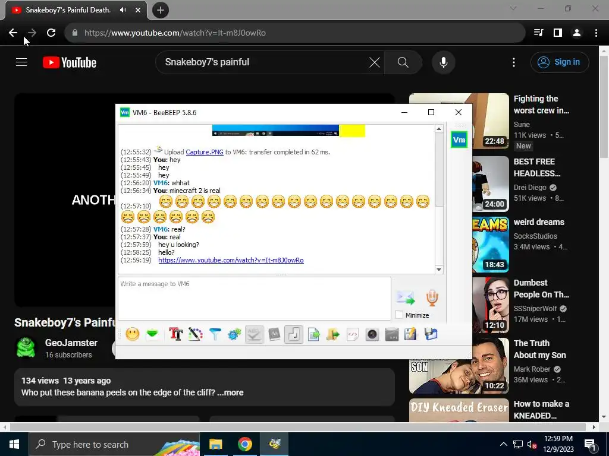Viewport: 609px width, 456px height.
Task: Click the BeeBEEP chat scroll up arrow
Action: pyautogui.click(x=439, y=129)
